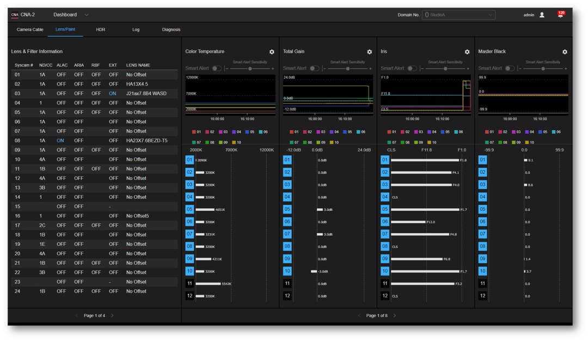Screen dimensions: 588x341
Task: Adjust Total Gain Smart Alert Sensitivity slider
Action: [x=347, y=69]
